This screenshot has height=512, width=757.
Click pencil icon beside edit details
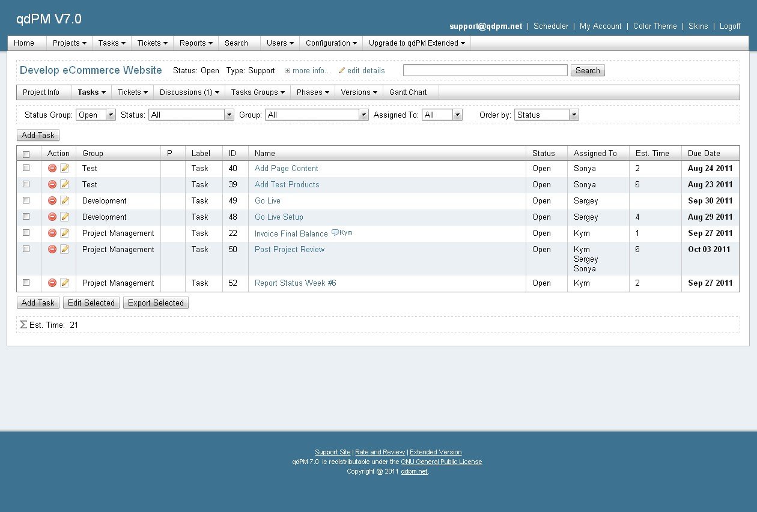coord(342,71)
